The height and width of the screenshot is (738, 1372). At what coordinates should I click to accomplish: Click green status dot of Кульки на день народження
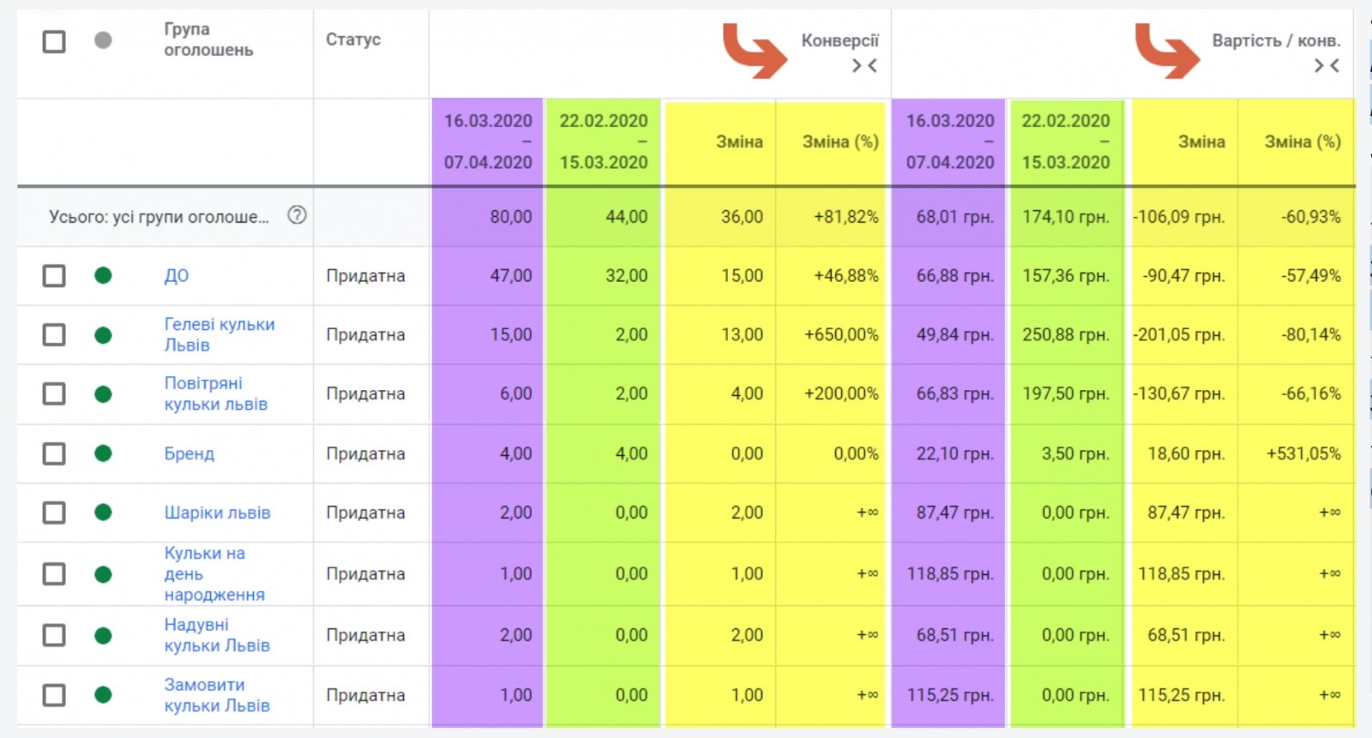[103, 573]
